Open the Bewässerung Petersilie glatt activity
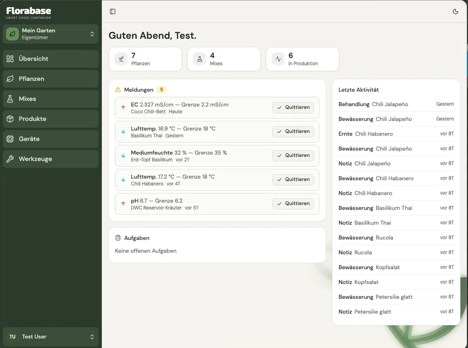Viewport: 468px width, 348px height. tap(396, 297)
